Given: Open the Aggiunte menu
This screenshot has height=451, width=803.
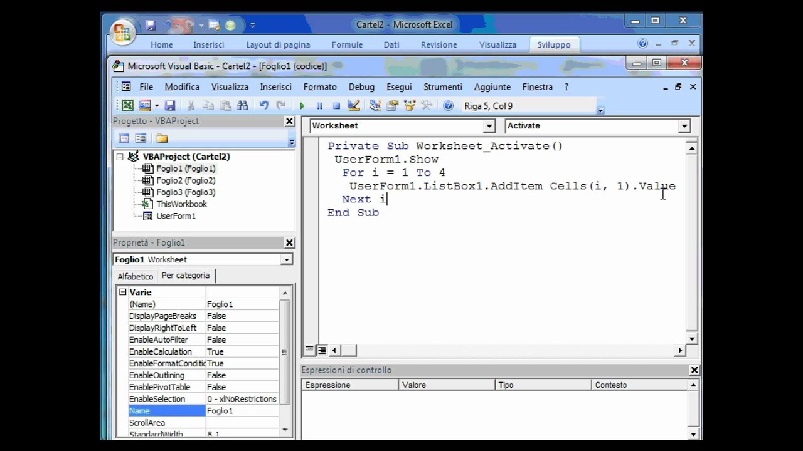Looking at the screenshot, I should point(492,87).
